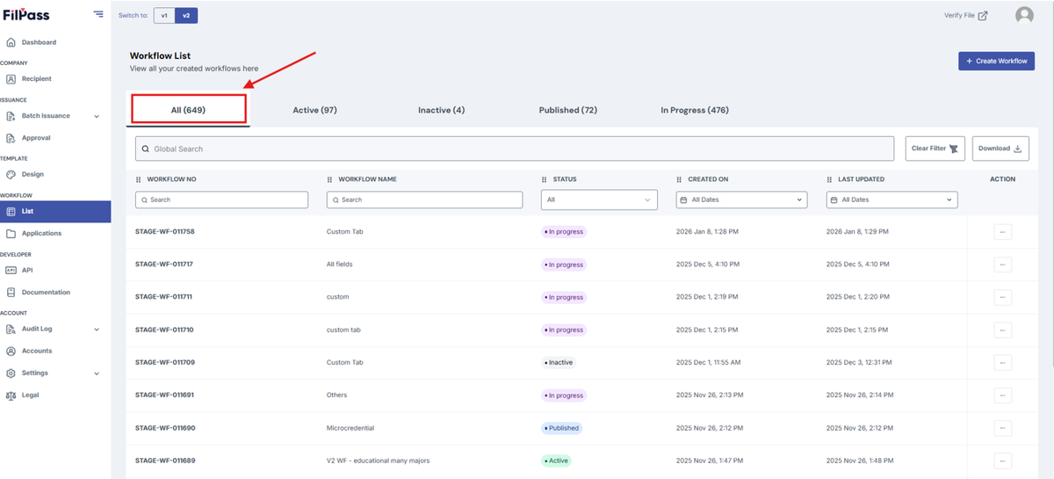Open the Status filter dropdown

point(599,200)
